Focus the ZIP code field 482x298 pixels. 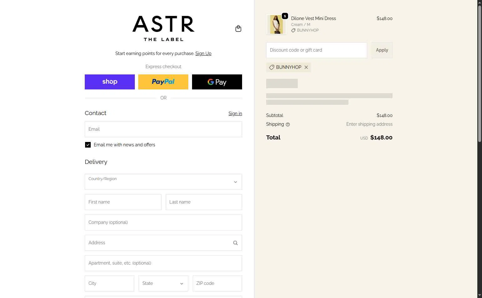(217, 283)
